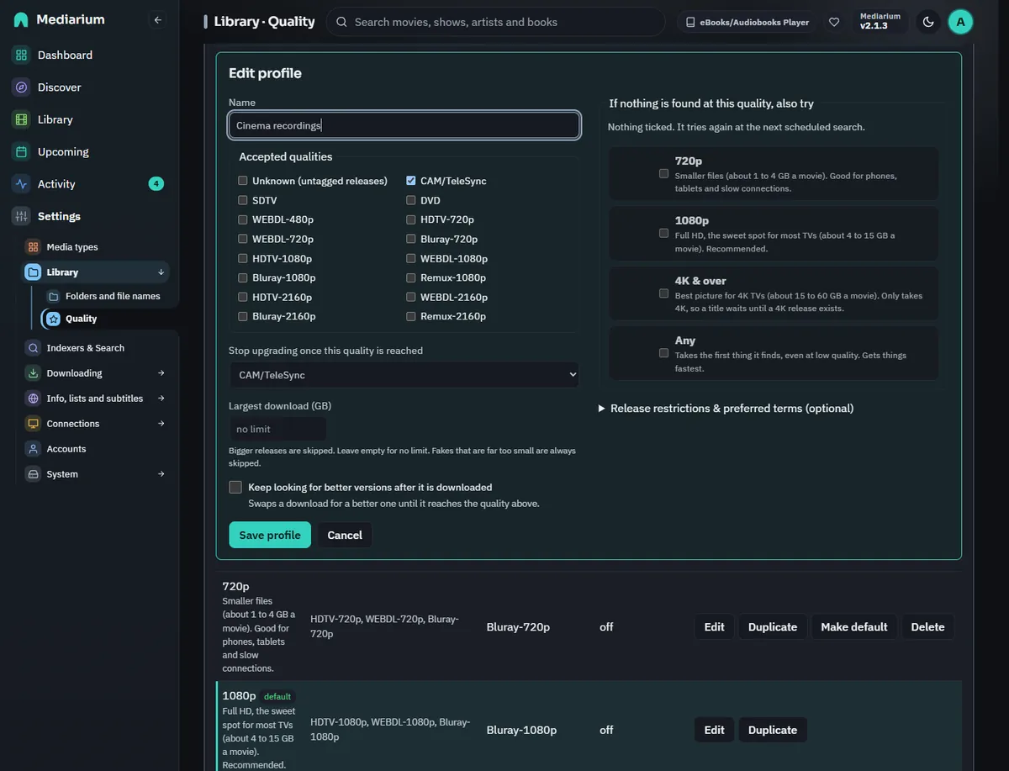Image resolution: width=1009 pixels, height=771 pixels.
Task: Click the Downloading arrow-tray icon
Action: (33, 373)
